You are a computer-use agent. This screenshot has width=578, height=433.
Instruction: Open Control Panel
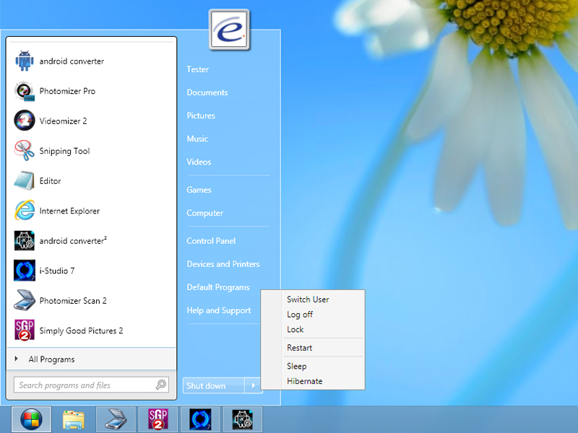(x=211, y=241)
